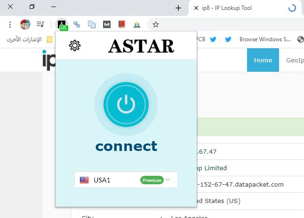The height and width of the screenshot is (218, 304).
Task: Click the yellow bookmarks folder icon
Action: (49, 39)
